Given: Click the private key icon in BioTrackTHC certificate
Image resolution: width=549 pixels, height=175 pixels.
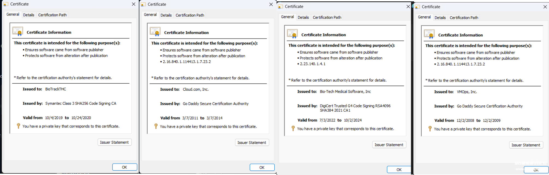Looking at the screenshot, I should click(18, 126).
